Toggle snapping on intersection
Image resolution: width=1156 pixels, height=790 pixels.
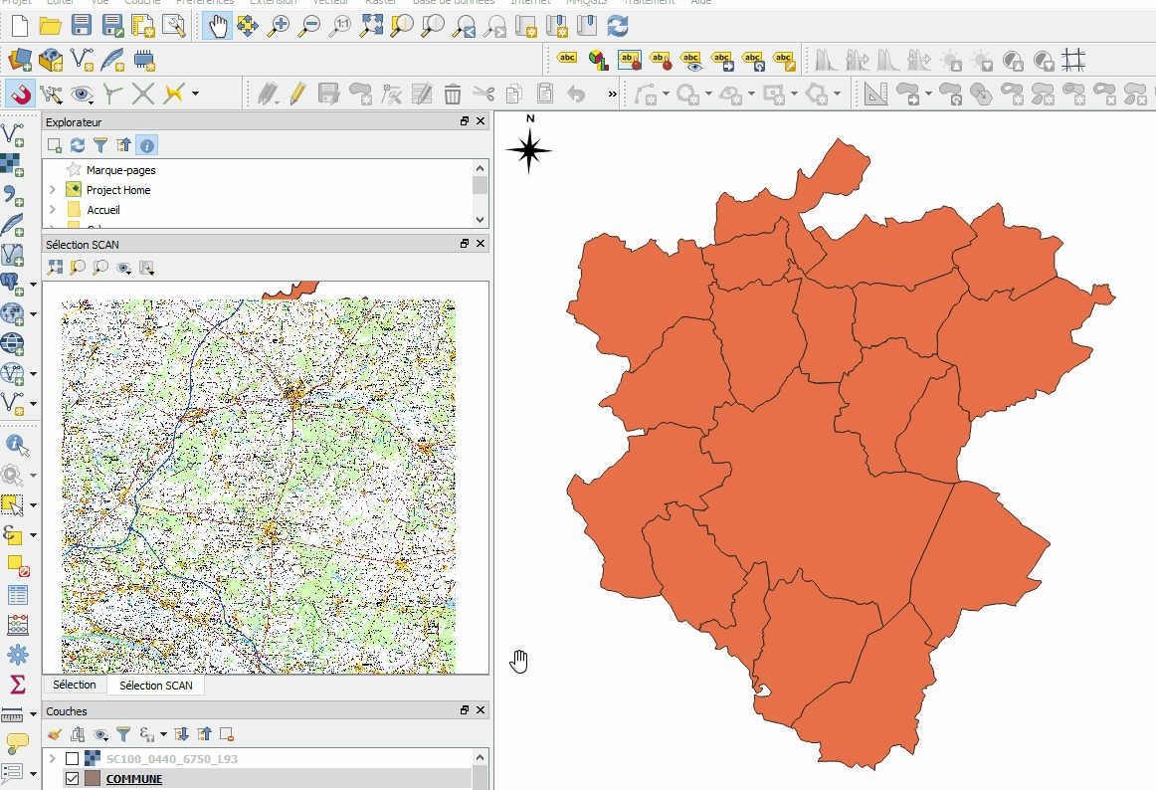(x=143, y=94)
